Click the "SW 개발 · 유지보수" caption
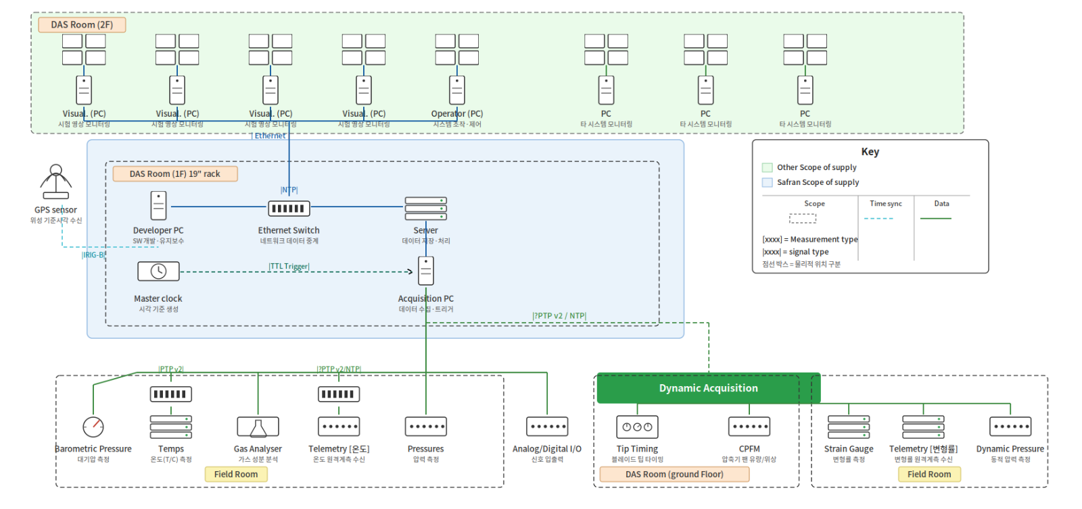 pos(158,241)
